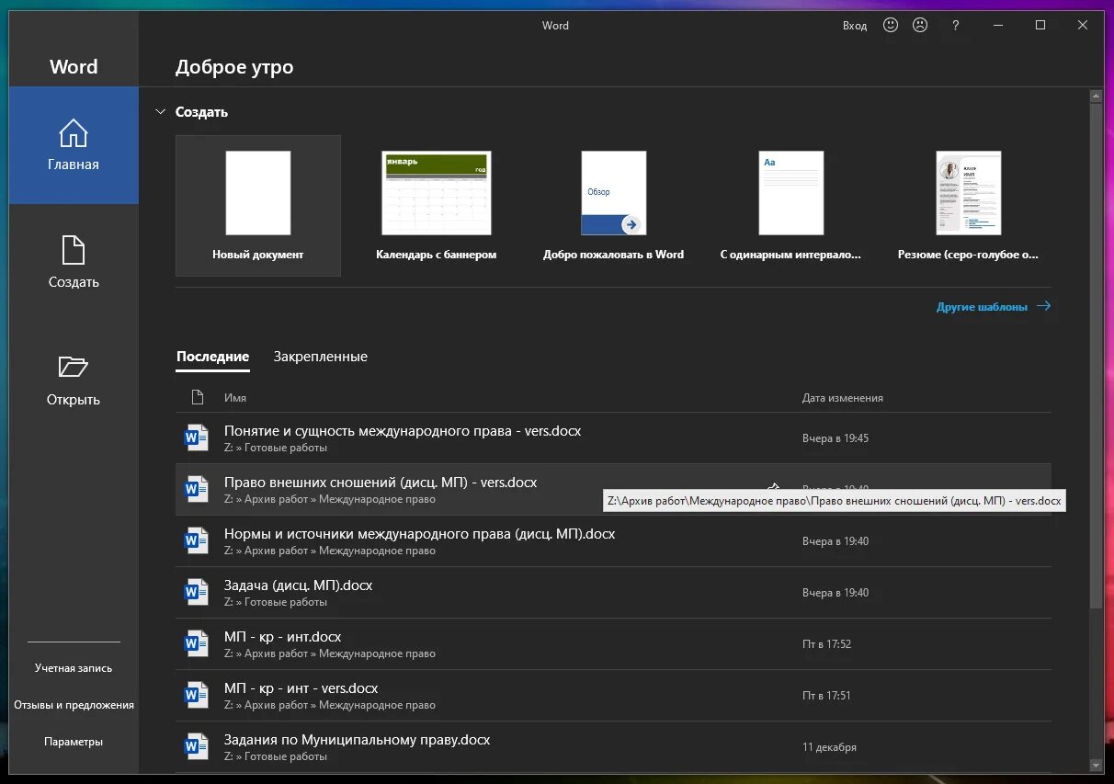Click the file-type column header icon

197,398
